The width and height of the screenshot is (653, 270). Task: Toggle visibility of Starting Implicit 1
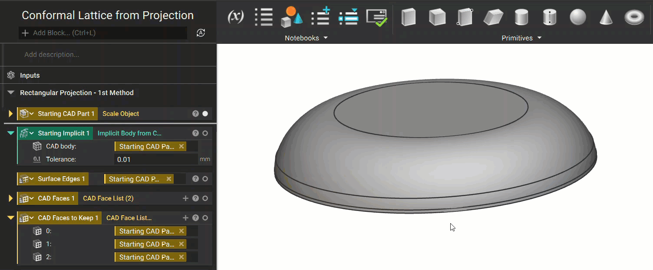point(205,133)
